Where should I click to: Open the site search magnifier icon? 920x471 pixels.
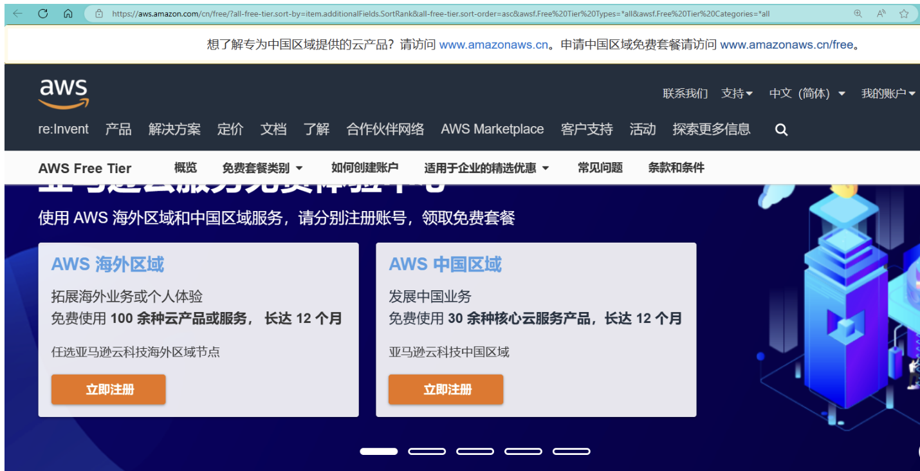click(x=781, y=130)
